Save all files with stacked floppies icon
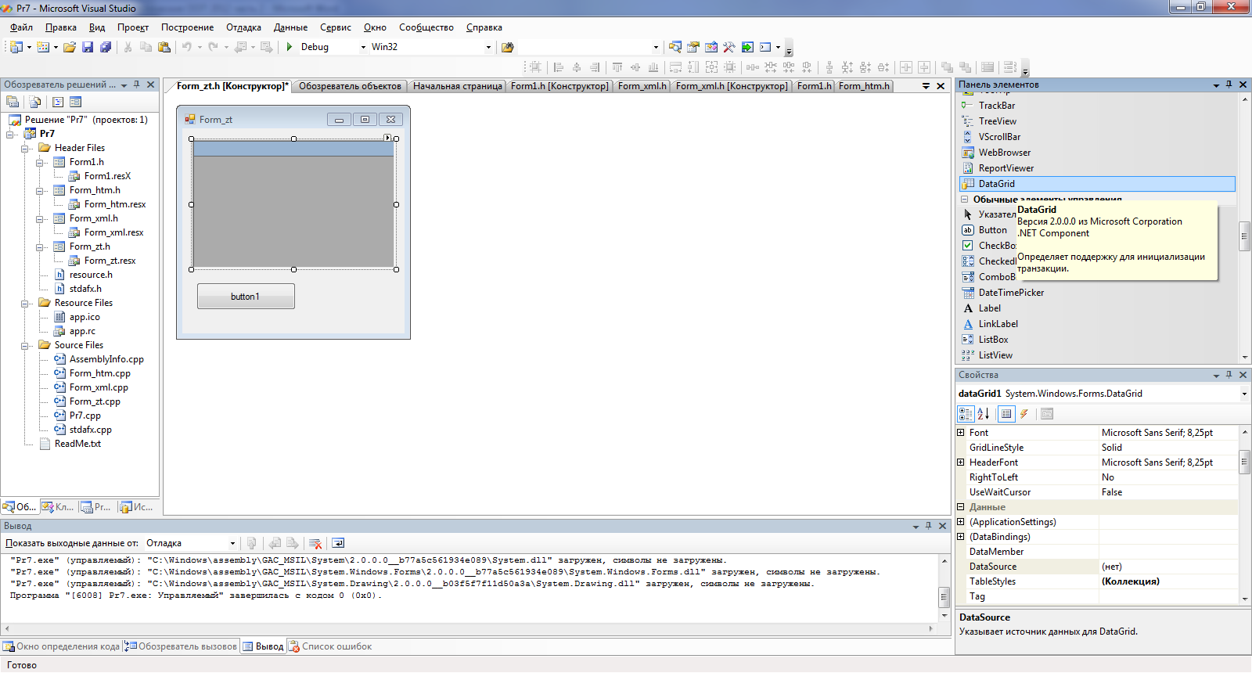This screenshot has width=1252, height=673. (106, 47)
